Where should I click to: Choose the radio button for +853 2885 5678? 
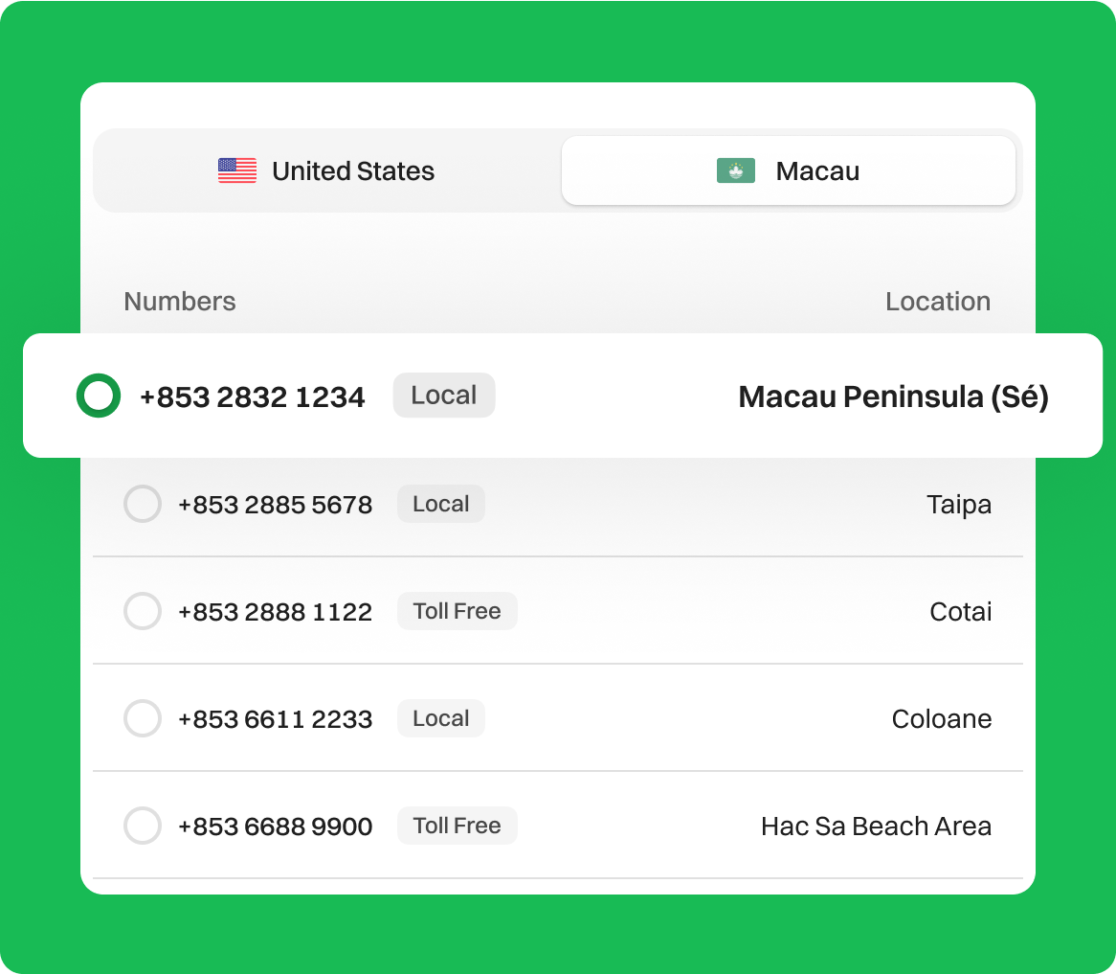(x=143, y=504)
